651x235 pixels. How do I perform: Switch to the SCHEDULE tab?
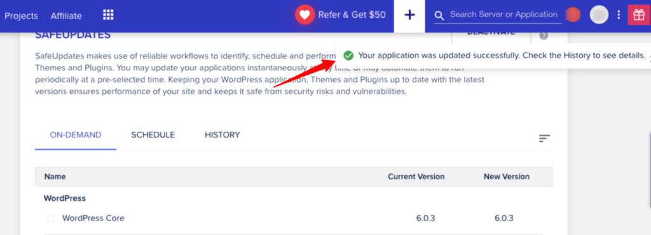[x=153, y=135]
